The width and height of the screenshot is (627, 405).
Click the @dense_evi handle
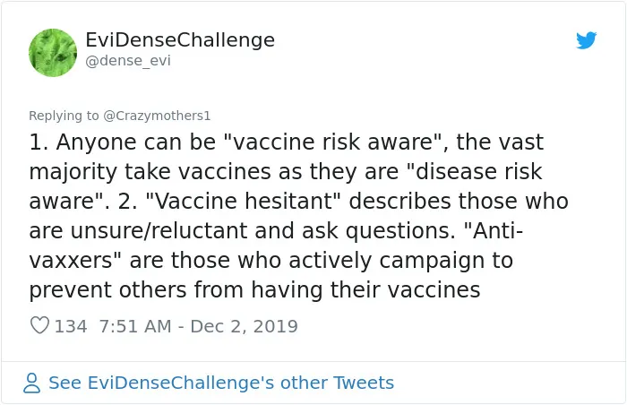(x=128, y=60)
